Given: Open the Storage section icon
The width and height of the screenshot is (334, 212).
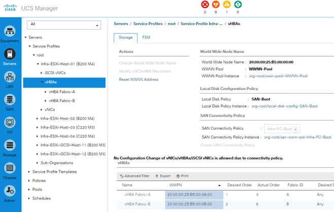Looking at the screenshot, I should click(10, 145).
